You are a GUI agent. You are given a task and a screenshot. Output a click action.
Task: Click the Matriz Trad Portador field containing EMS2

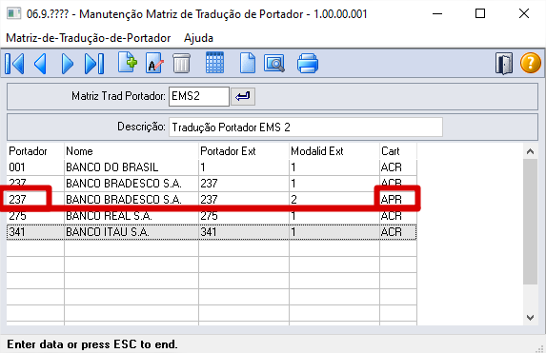pyautogui.click(x=199, y=96)
